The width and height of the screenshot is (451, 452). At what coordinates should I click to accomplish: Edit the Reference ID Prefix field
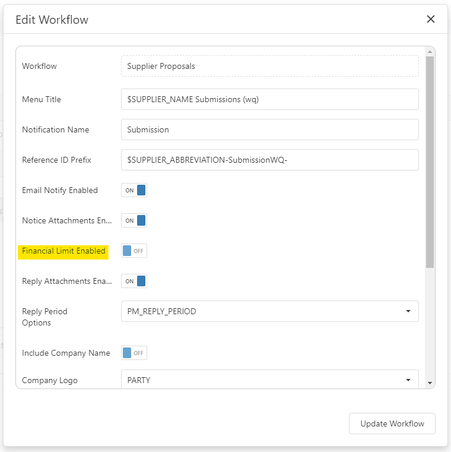point(270,160)
